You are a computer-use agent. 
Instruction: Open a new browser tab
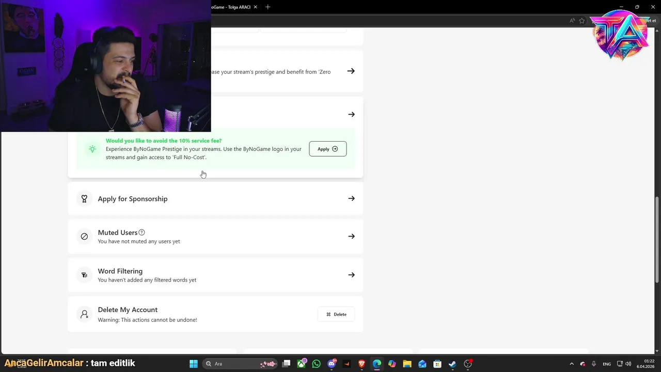coord(267,7)
